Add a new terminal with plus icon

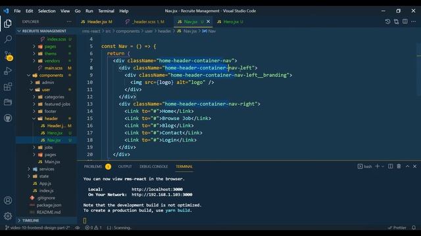point(377,166)
